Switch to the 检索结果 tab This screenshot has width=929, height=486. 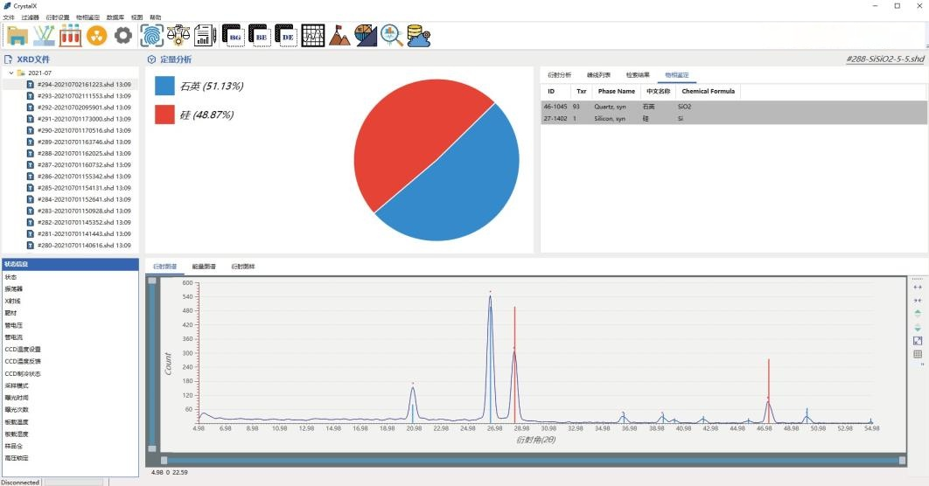click(638, 75)
